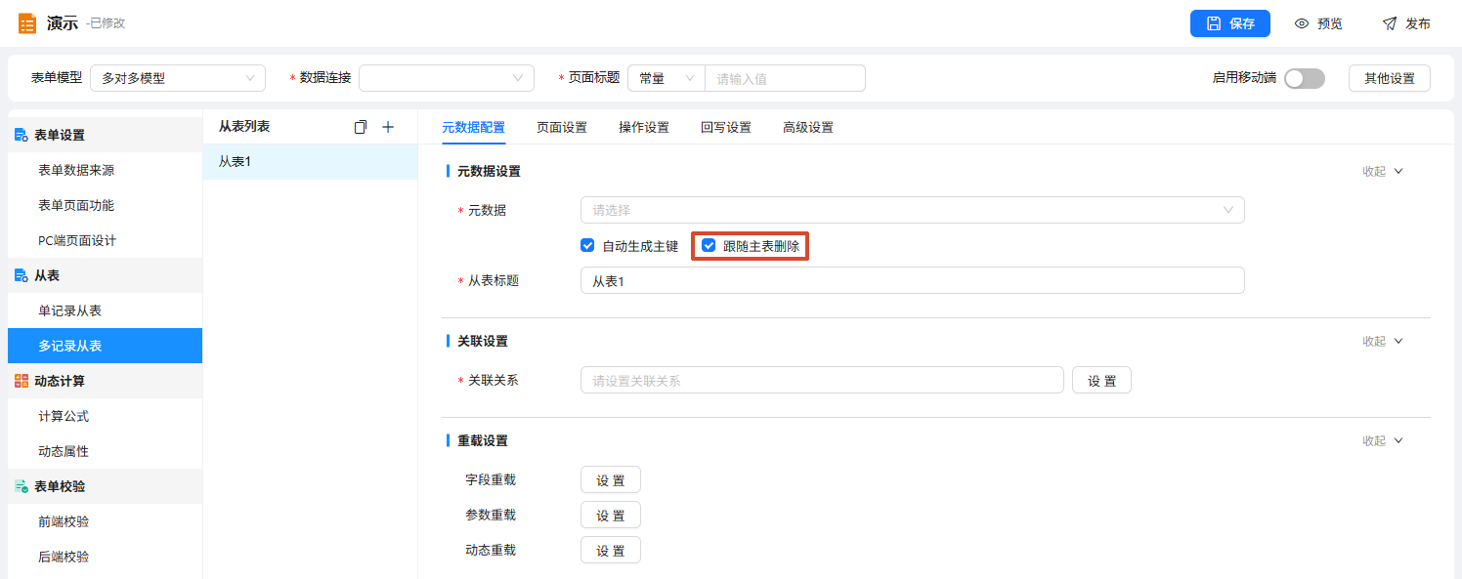Click 设置 button next to 关联关系
Image resolution: width=1462 pixels, height=579 pixels.
pyautogui.click(x=1101, y=380)
